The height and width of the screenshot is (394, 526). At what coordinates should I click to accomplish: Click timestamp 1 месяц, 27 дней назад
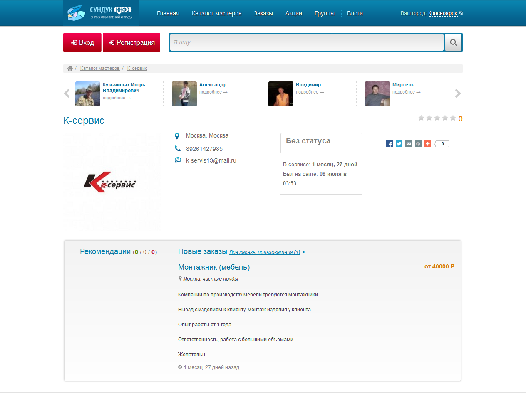[x=211, y=367]
